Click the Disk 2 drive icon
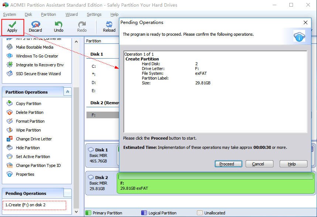This screenshot has width=317, height=217. pos(91,177)
